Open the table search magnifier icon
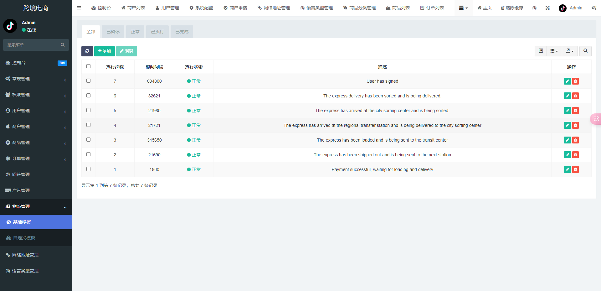The height and width of the screenshot is (291, 601). (x=585, y=51)
